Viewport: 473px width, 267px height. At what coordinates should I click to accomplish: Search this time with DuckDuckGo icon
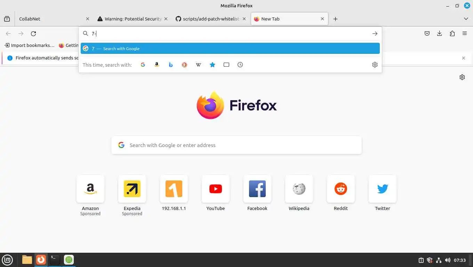185,65
